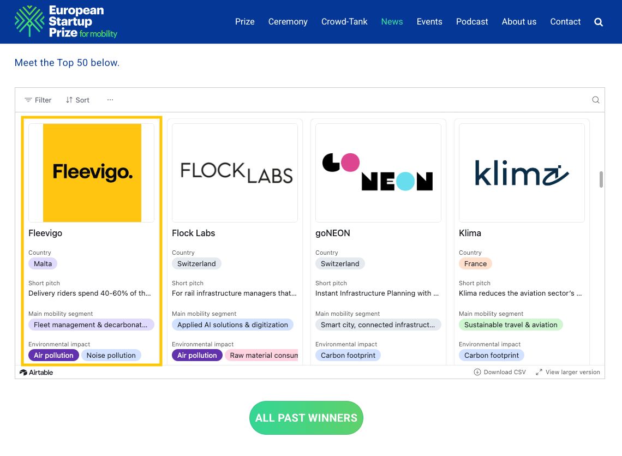Open the About us menu item
The width and height of the screenshot is (622, 456).
(519, 22)
